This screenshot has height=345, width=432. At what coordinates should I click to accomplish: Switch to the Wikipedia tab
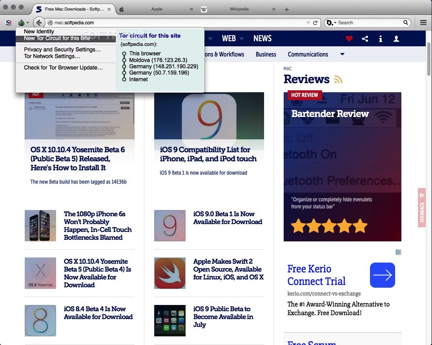click(239, 9)
